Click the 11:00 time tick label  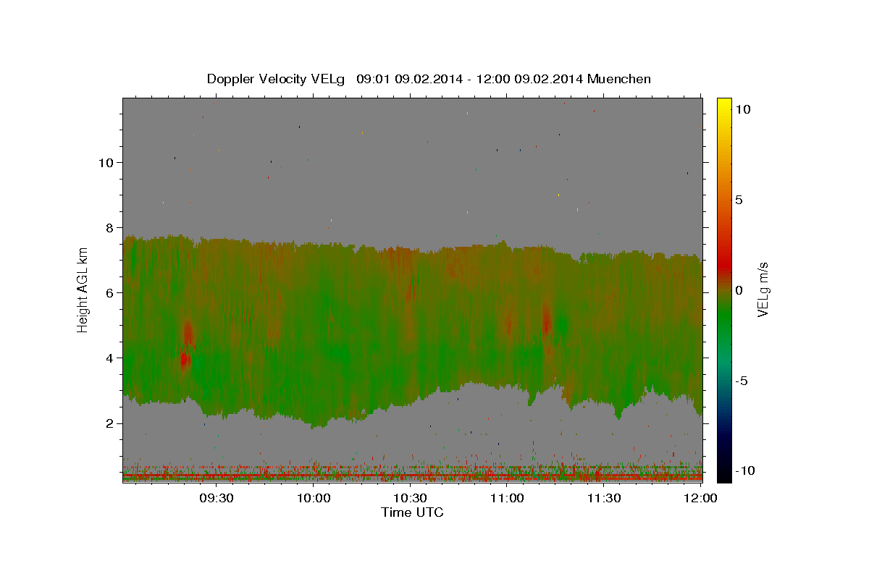(x=507, y=499)
